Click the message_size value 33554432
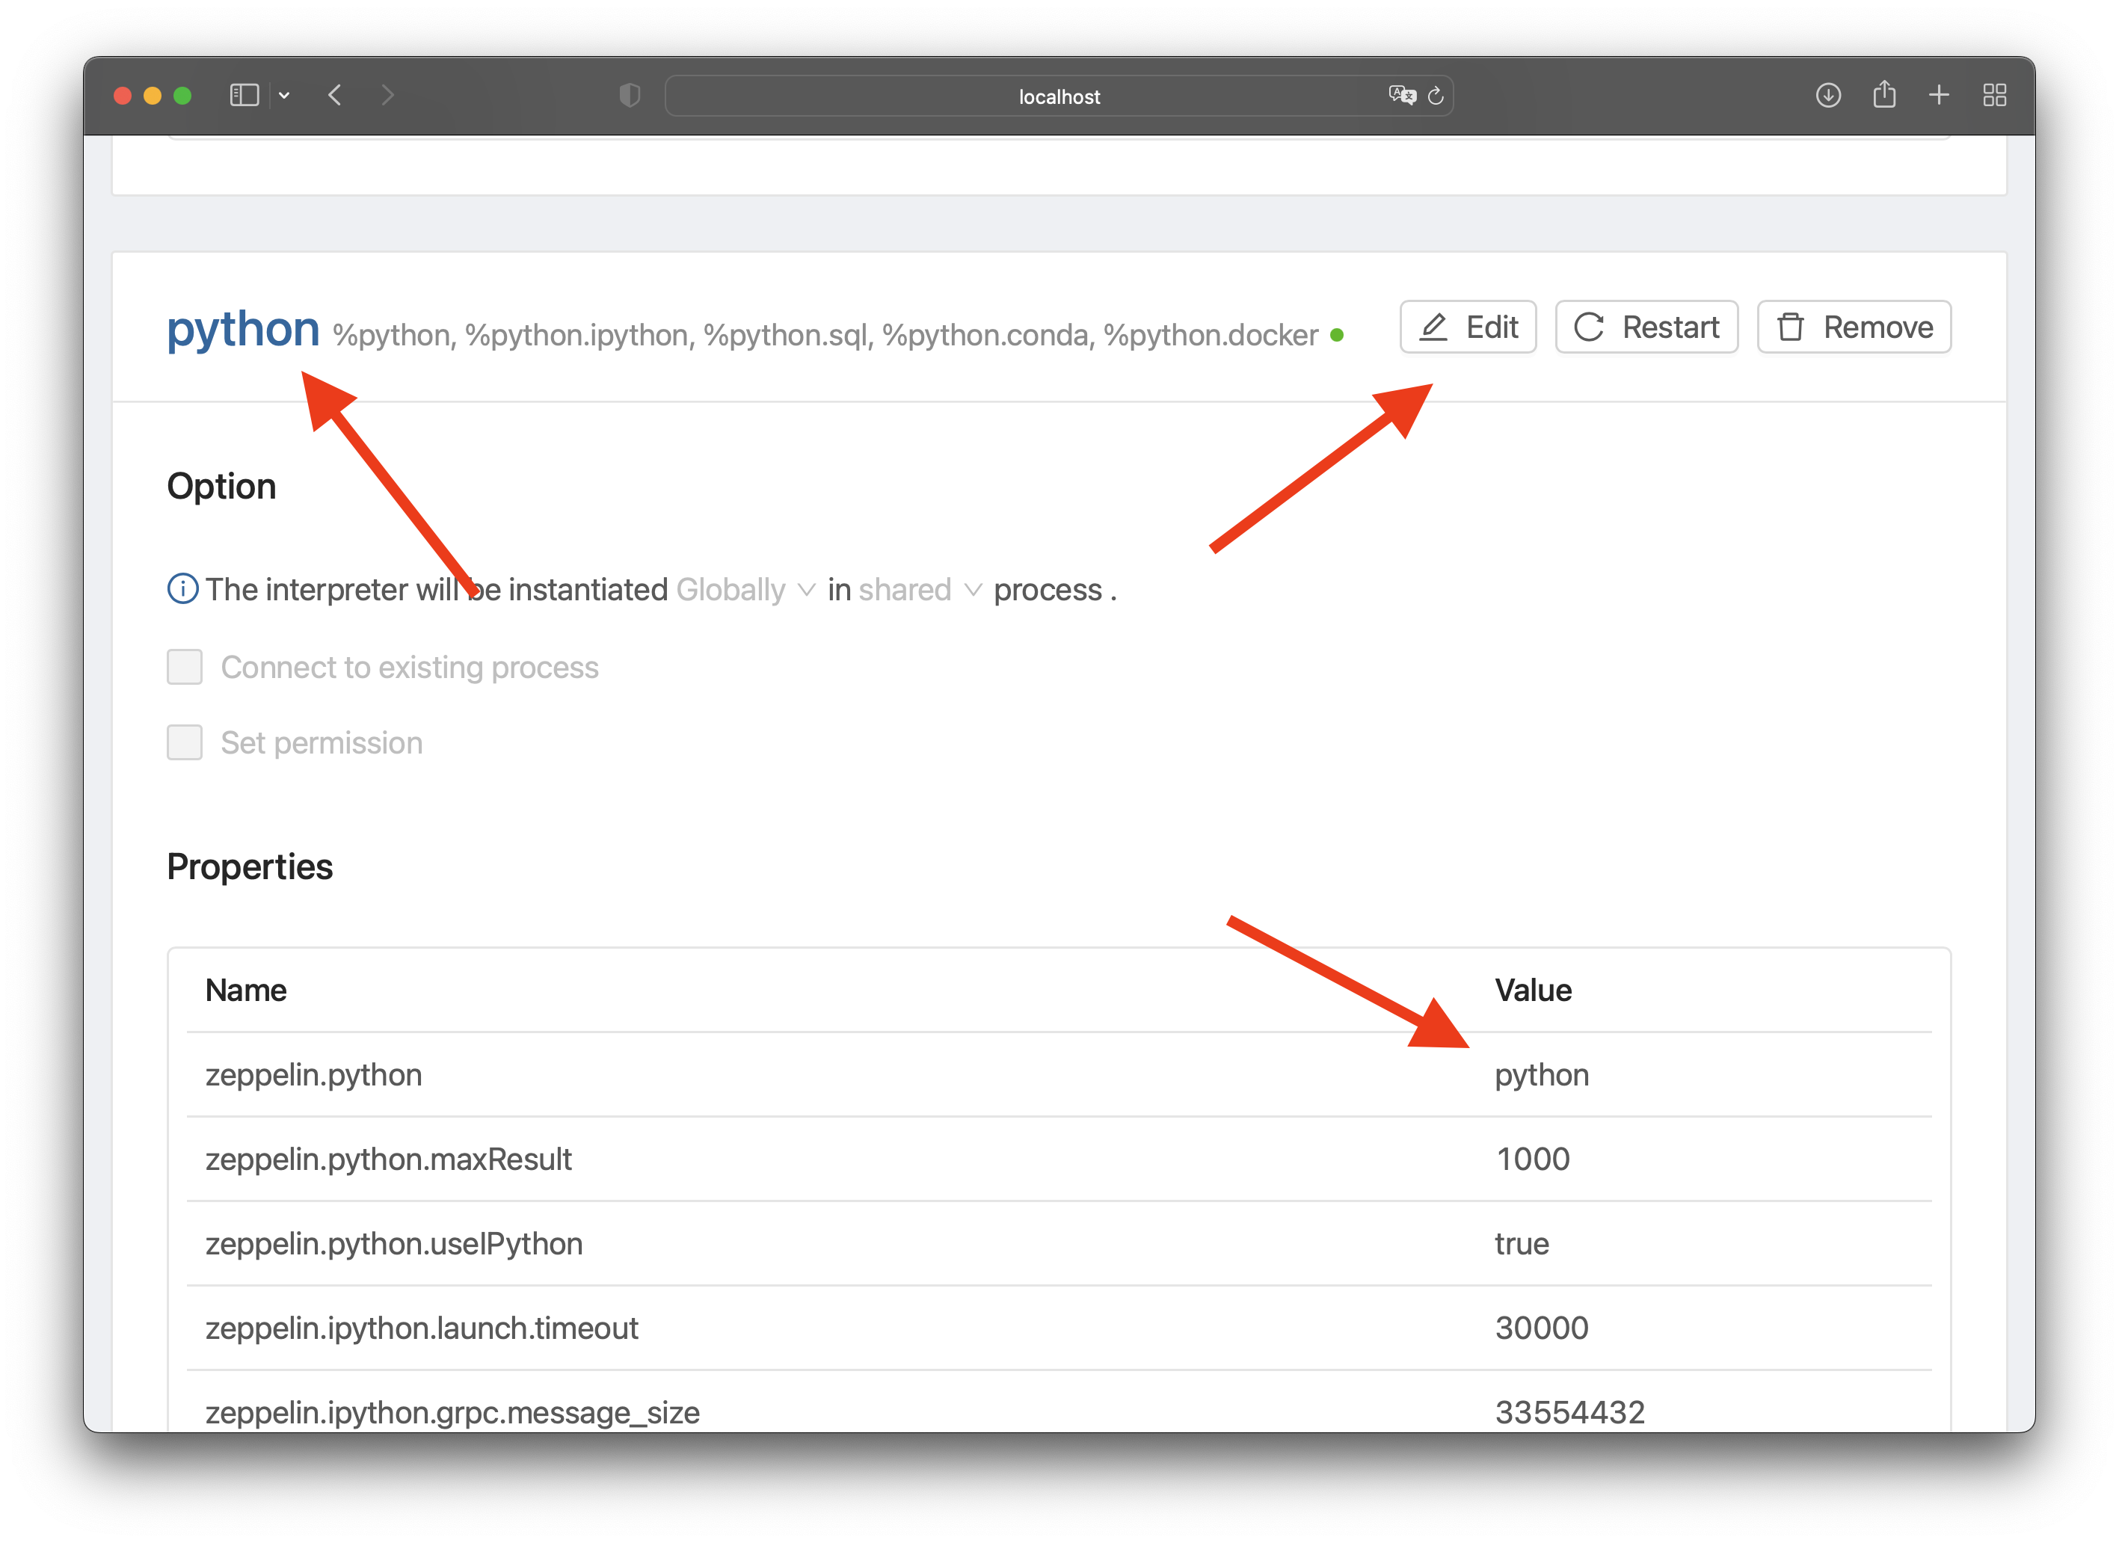Viewport: 2119px width, 1543px height. (x=1569, y=1413)
